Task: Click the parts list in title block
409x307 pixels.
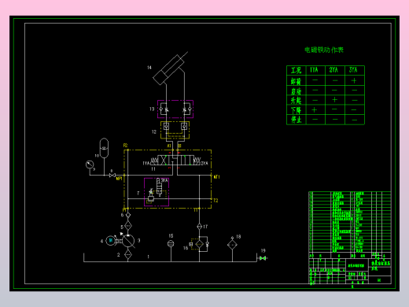Action: [x=350, y=222]
